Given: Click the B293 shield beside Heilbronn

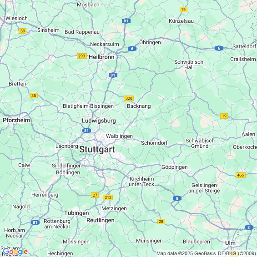Looking at the screenshot, I should (81, 56).
